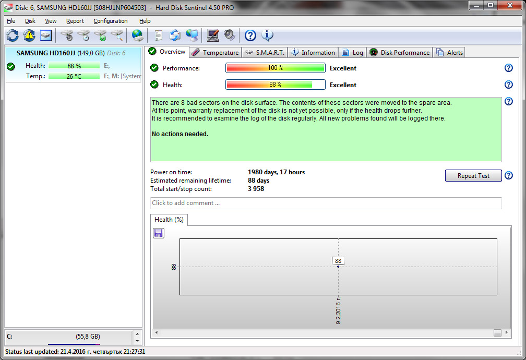Maximize the Hard Disk Sentinel window
Viewport: 526px width, 360px height.
coord(491,6)
